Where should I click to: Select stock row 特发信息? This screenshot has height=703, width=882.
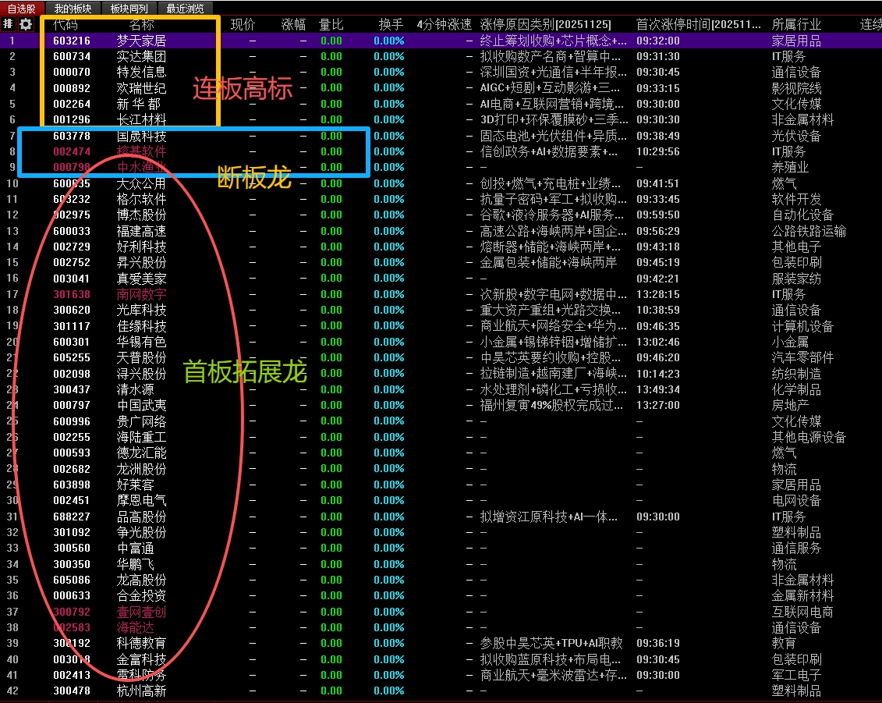point(441,72)
